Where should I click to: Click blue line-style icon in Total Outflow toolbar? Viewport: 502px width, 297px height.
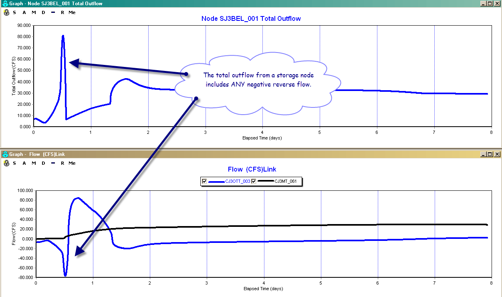point(53,12)
